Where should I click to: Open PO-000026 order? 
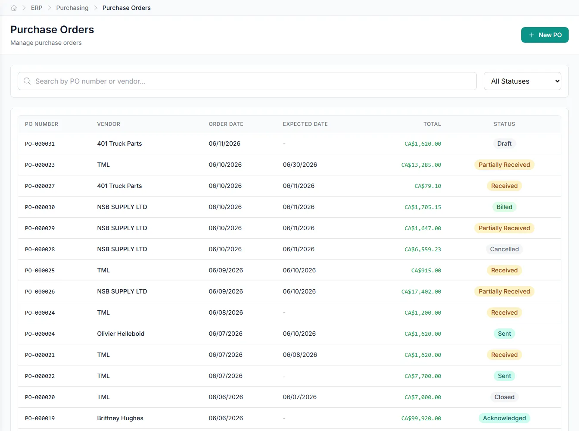tap(289, 291)
